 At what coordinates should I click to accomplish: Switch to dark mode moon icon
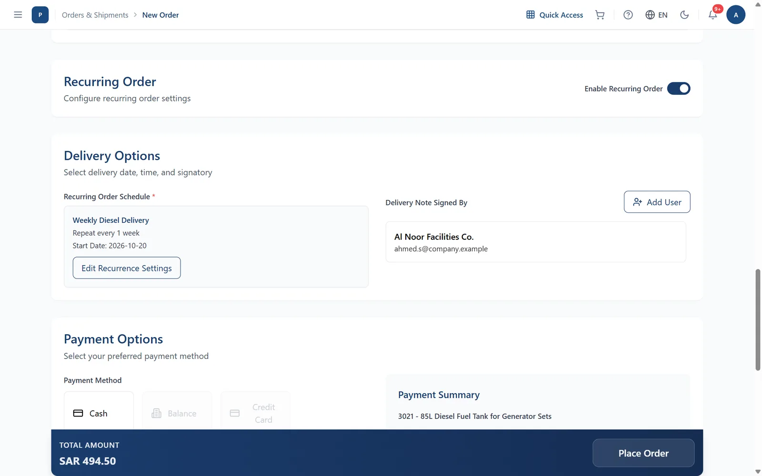pos(684,15)
